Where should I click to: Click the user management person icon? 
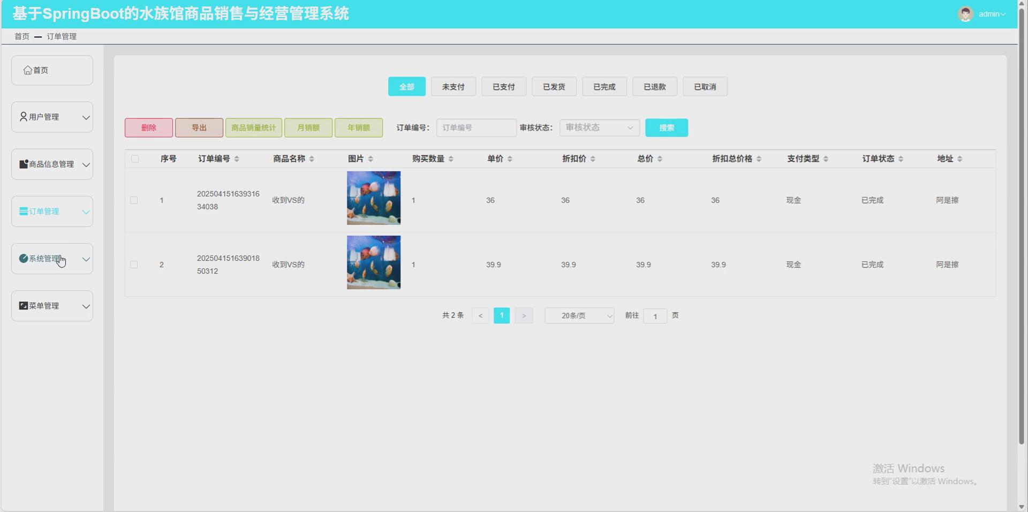pos(24,117)
